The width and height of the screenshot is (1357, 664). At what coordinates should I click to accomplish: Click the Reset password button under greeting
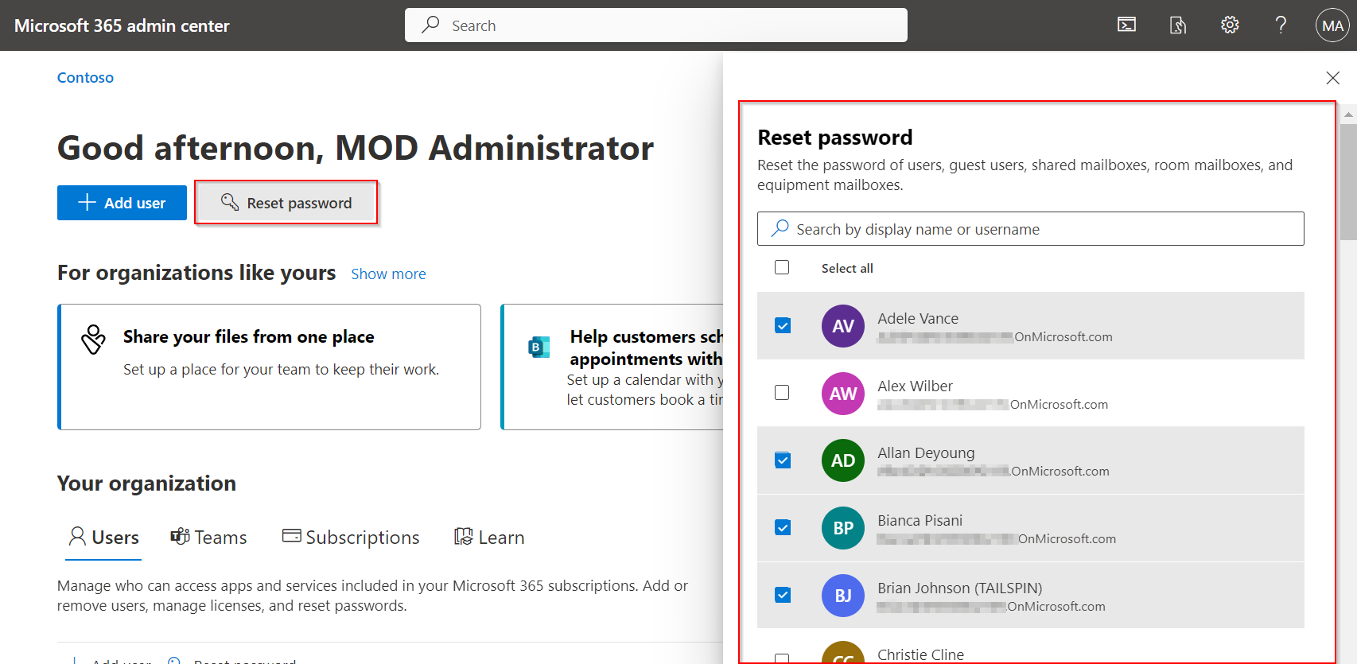[286, 203]
